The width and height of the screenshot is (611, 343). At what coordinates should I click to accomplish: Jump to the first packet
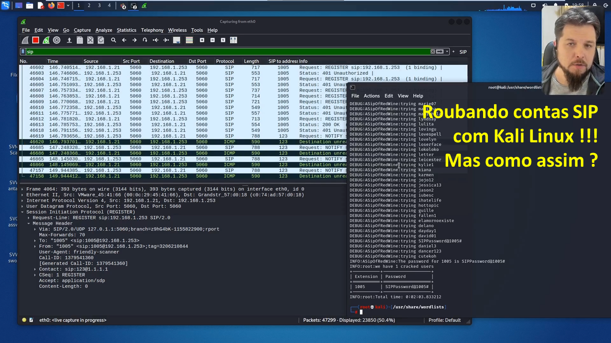click(156, 40)
